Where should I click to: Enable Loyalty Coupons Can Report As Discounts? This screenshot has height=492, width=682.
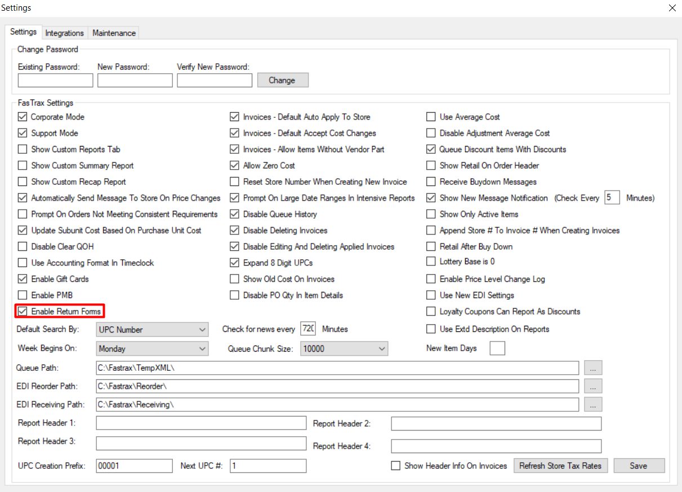[x=431, y=311]
